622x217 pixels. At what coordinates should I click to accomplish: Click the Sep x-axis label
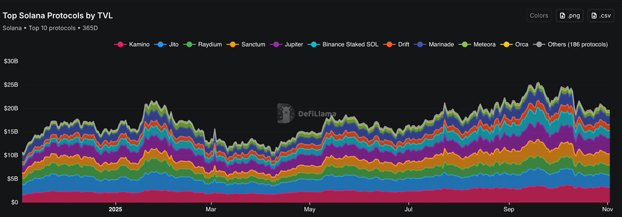509,210
